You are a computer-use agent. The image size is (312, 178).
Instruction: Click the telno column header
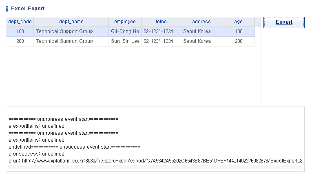(161, 22)
